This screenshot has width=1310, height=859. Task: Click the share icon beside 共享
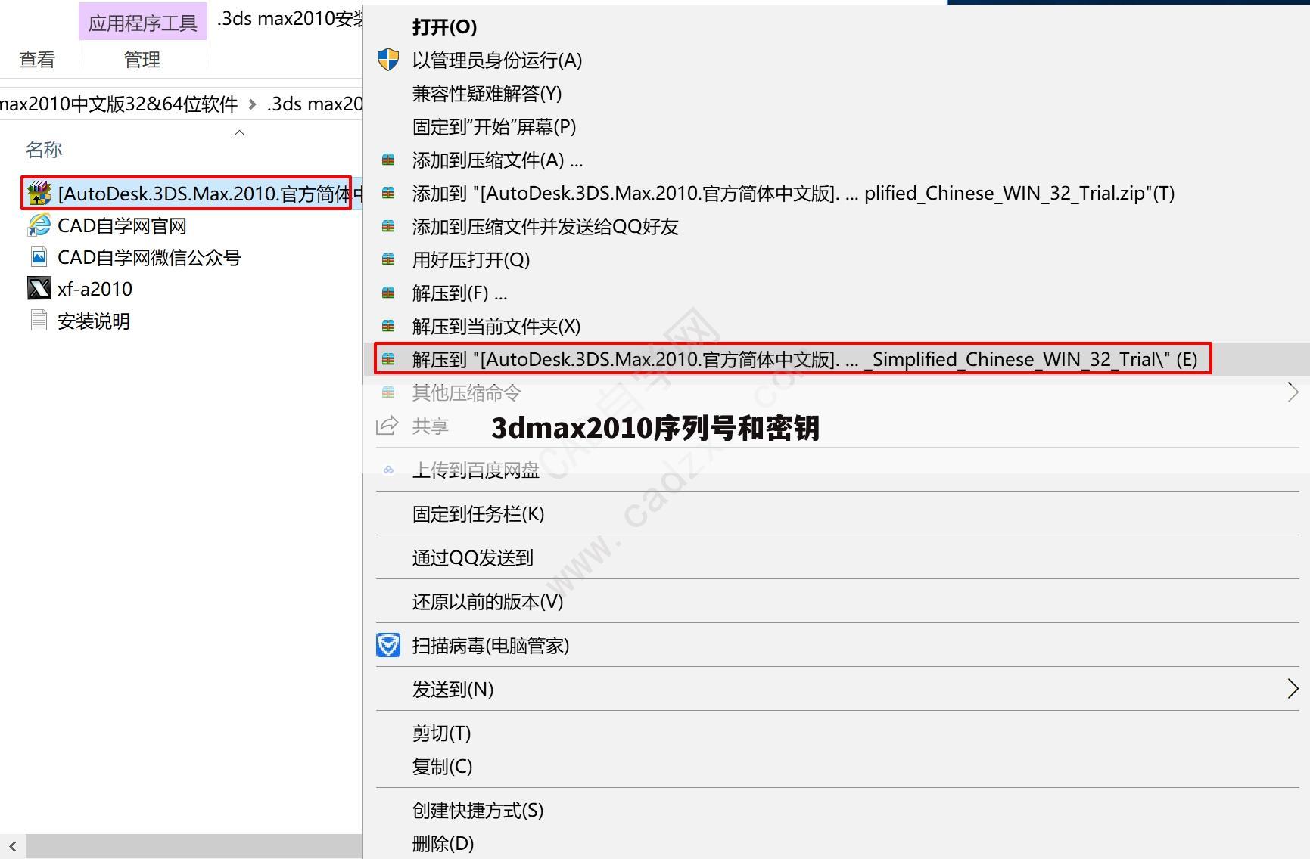point(387,426)
